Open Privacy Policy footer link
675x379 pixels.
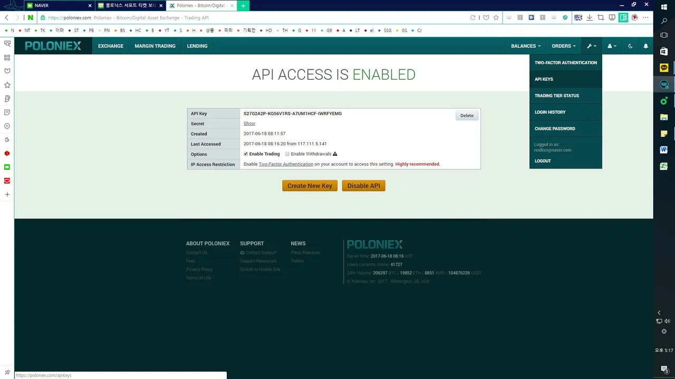pos(199,270)
